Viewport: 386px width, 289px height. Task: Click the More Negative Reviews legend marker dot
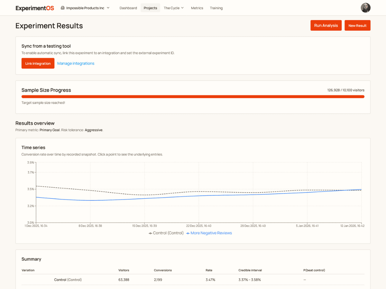[188, 233]
